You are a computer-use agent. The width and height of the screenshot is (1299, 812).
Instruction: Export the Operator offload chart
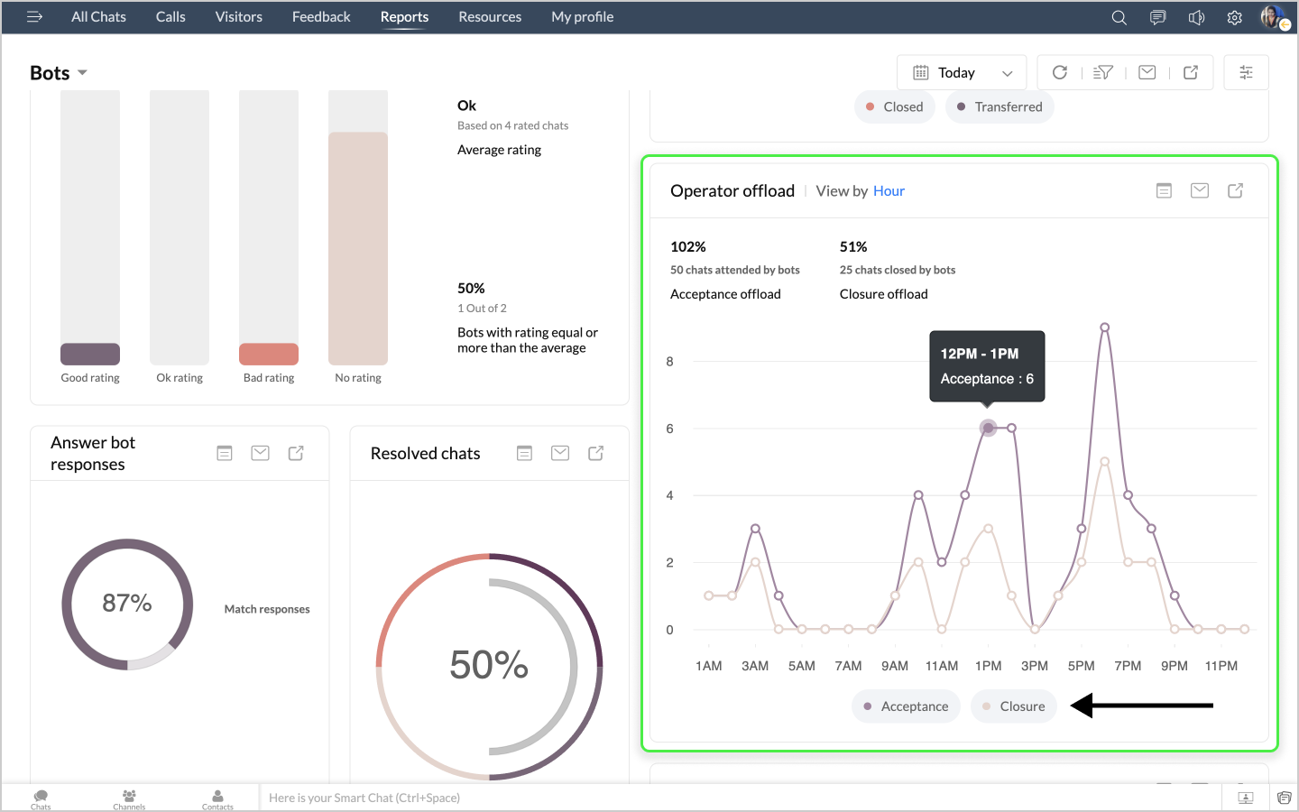pos(1235,190)
